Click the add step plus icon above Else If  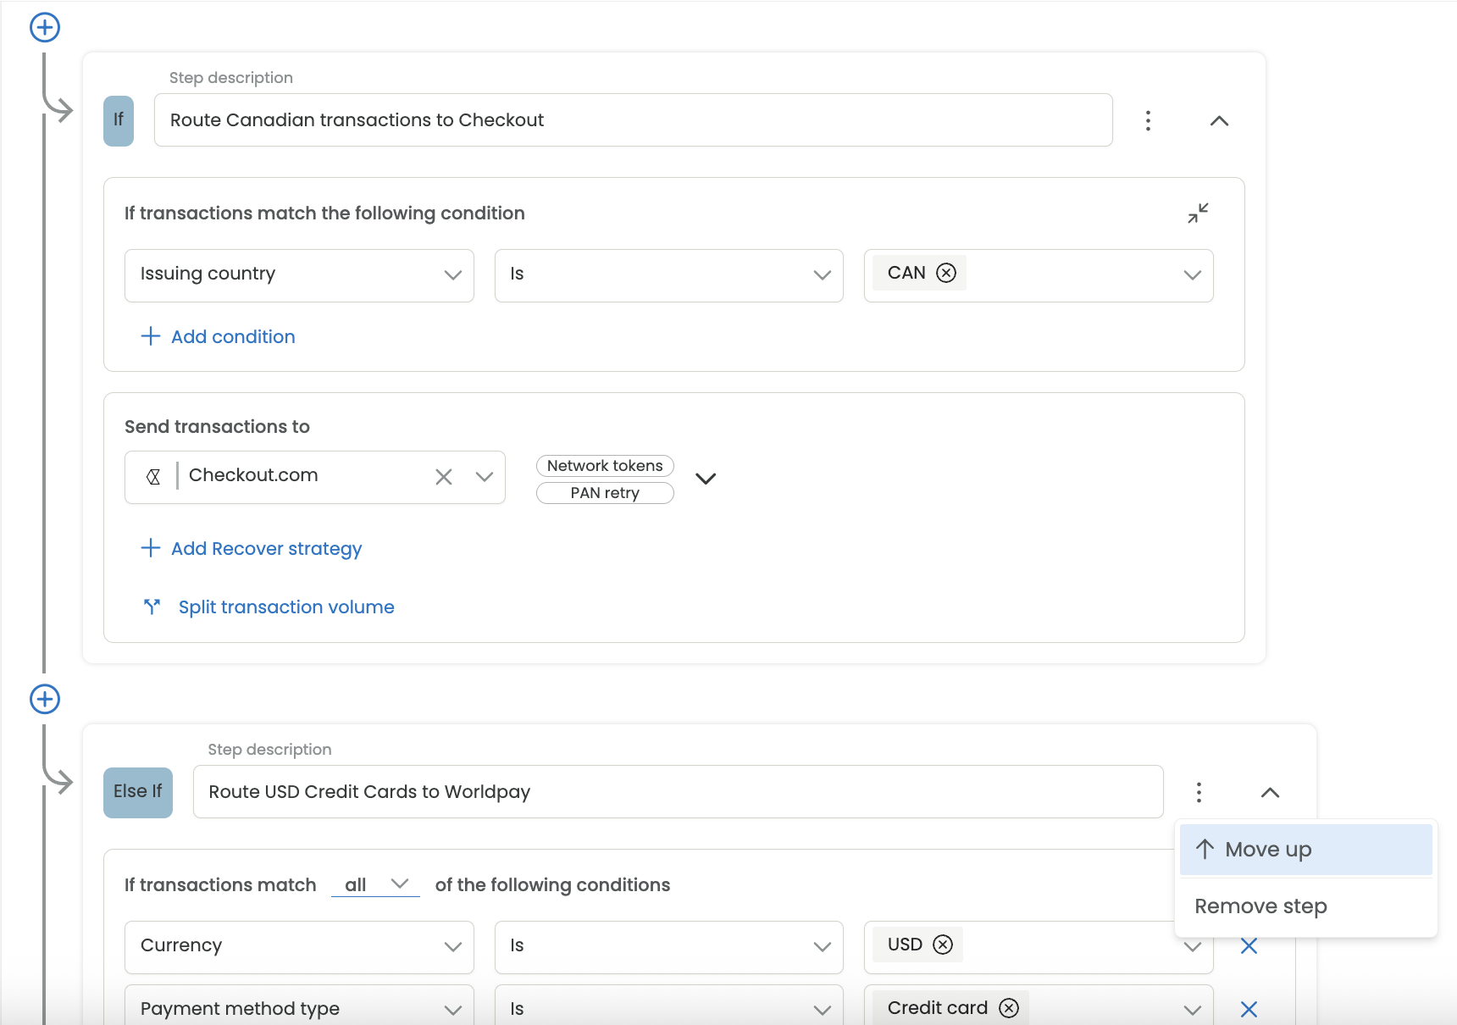coord(45,699)
